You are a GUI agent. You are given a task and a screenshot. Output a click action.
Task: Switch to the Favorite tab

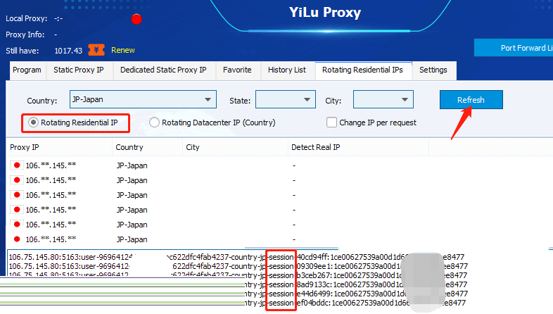pyautogui.click(x=237, y=70)
